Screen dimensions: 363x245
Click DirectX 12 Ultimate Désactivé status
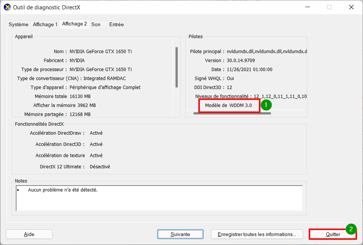(100, 167)
